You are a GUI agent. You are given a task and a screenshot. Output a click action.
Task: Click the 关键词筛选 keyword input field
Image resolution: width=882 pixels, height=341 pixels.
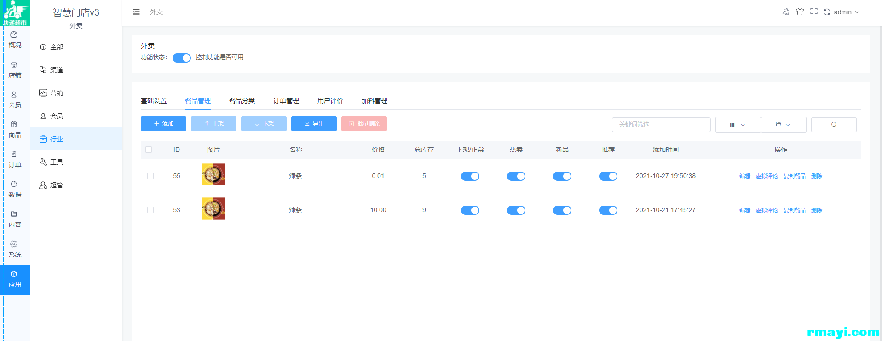tap(661, 125)
